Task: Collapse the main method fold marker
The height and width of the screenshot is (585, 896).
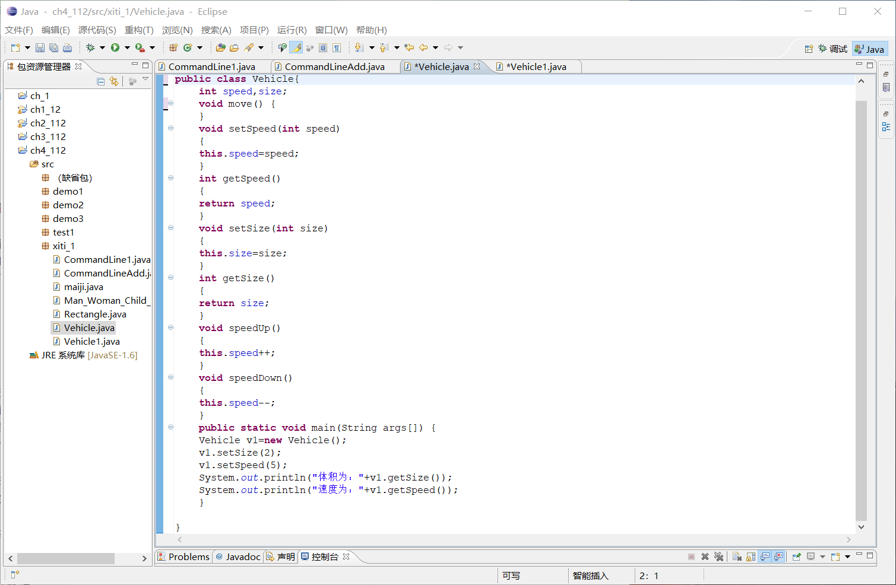Action: (x=170, y=427)
